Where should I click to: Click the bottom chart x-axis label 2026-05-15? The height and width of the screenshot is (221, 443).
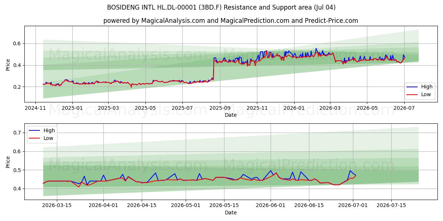coord(224,206)
